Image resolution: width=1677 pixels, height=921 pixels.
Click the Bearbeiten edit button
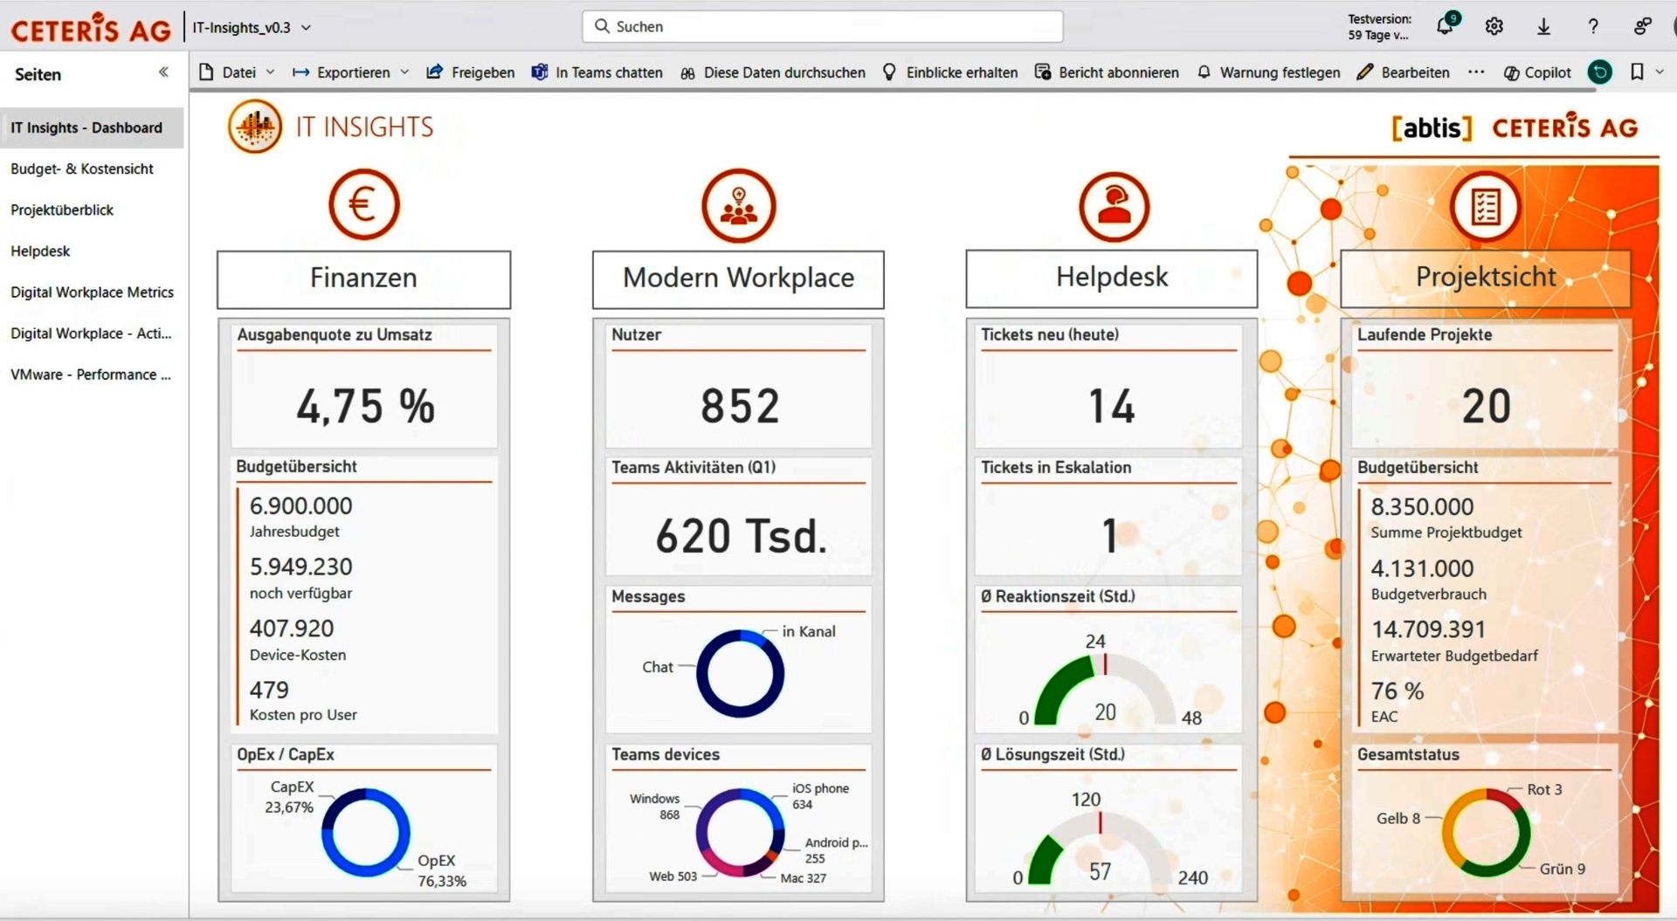pos(1403,72)
